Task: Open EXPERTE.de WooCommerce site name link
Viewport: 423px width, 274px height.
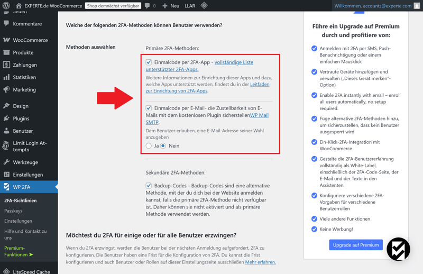Action: [53, 6]
